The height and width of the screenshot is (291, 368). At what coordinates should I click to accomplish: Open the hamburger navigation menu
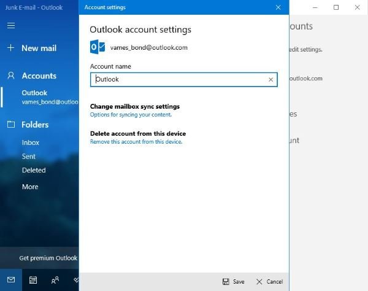[x=10, y=26]
